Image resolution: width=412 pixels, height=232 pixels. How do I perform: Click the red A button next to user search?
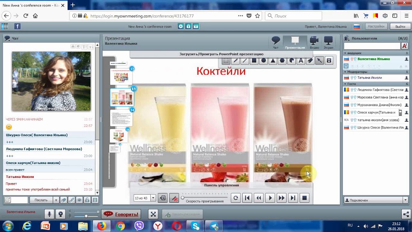405,46
